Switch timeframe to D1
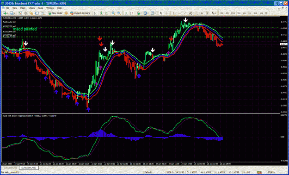Image resolution: width=289 pixels, height=175 pixels. point(255,13)
